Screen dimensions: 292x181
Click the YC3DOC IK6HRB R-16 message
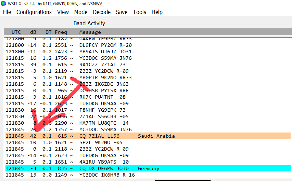(107, 175)
